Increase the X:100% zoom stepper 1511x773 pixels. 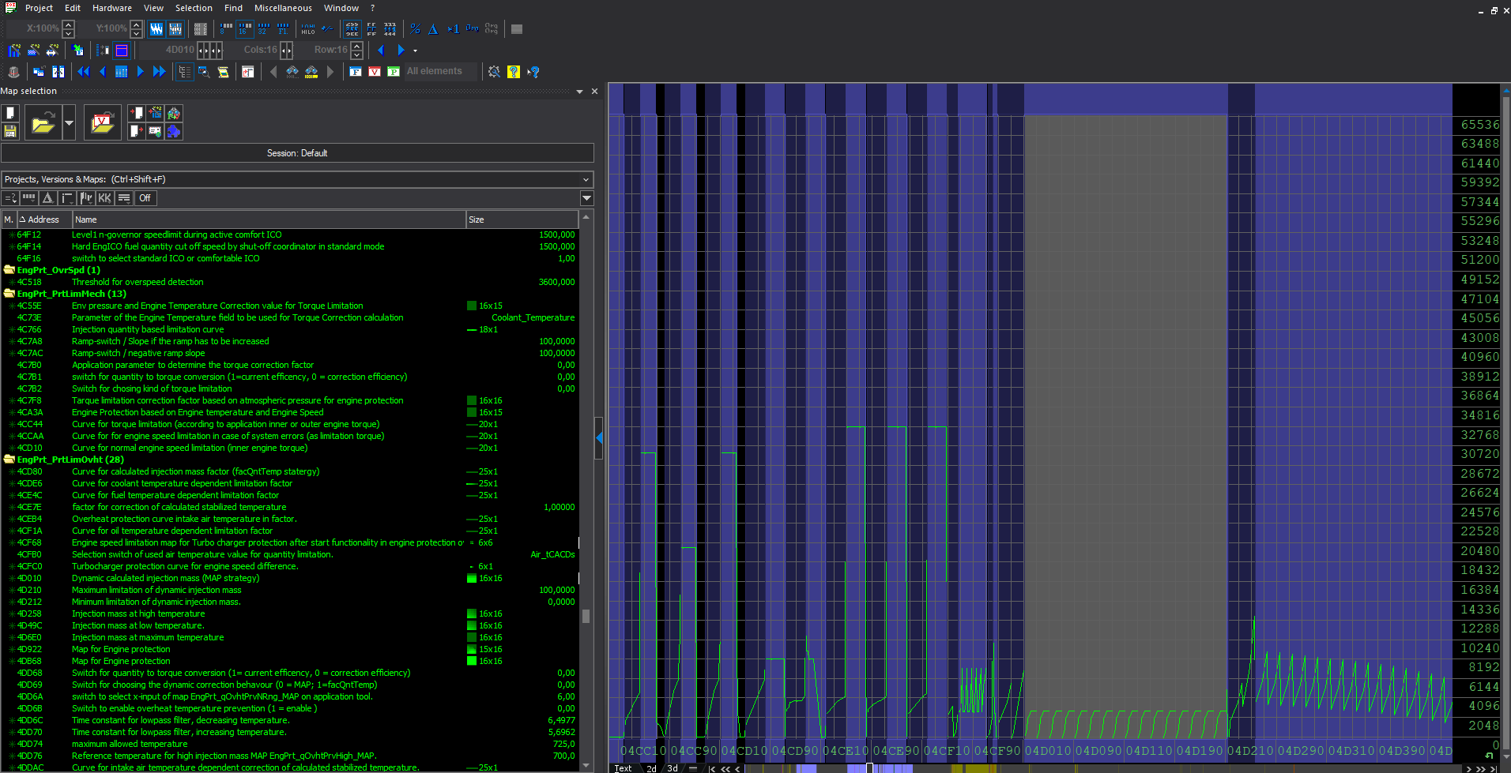coord(69,24)
